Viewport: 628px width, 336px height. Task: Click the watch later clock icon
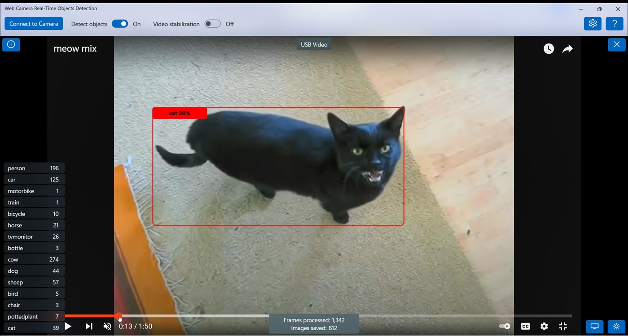pos(549,49)
